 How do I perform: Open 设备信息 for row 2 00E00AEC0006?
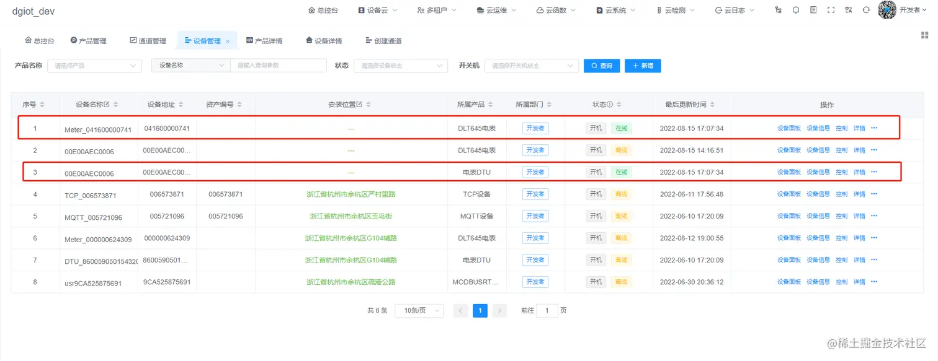[818, 150]
